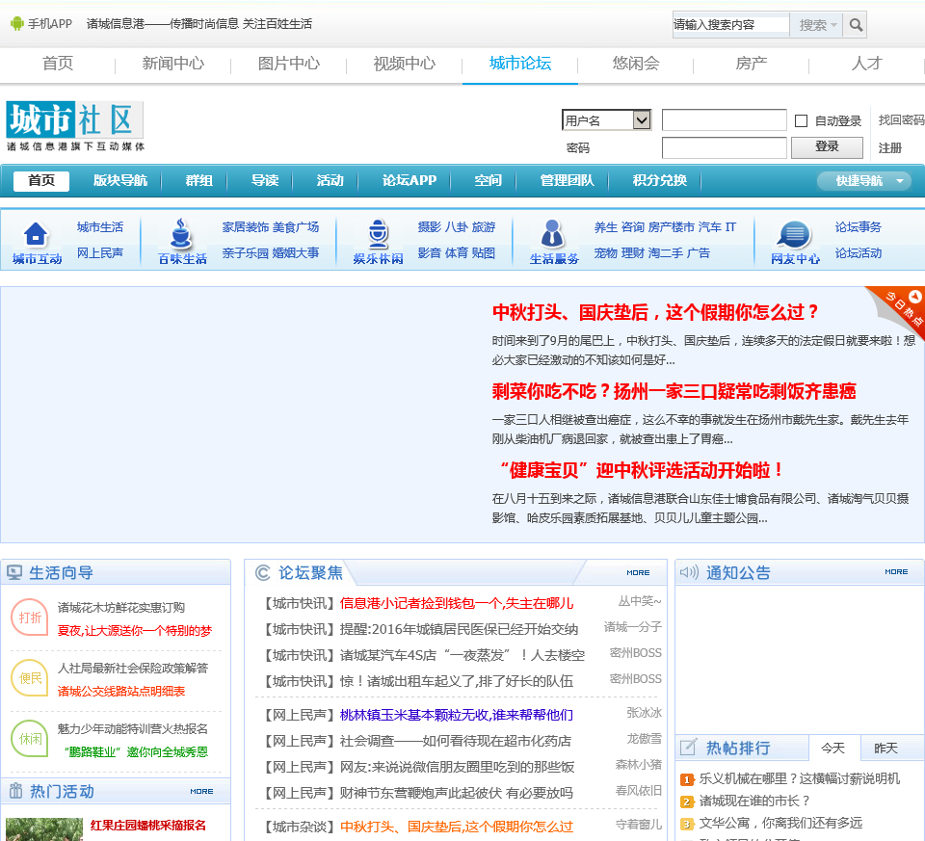Open headline “健康宝贝”迎中秋评选活动开始啦
The height and width of the screenshot is (841, 925).
tap(640, 470)
